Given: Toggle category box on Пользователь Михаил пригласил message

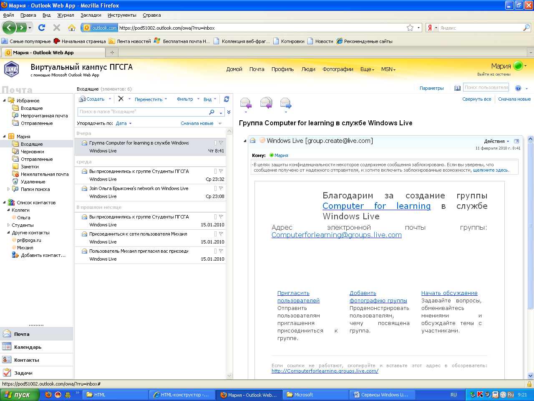Looking at the screenshot, I should (215, 251).
